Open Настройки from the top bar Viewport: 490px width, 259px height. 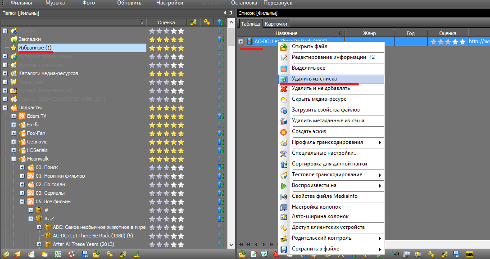pyautogui.click(x=170, y=3)
